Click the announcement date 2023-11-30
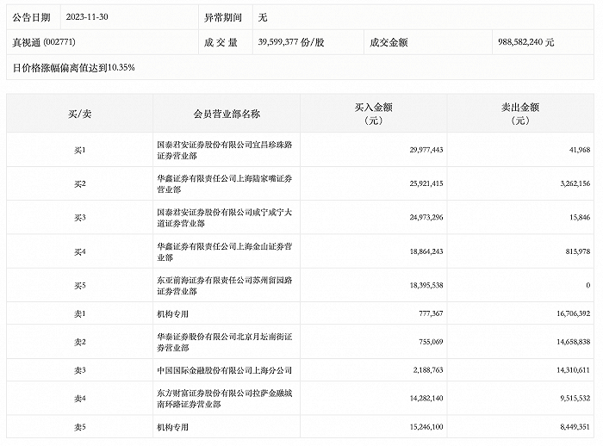Image resolution: width=603 pixels, height=446 pixels. (87, 17)
